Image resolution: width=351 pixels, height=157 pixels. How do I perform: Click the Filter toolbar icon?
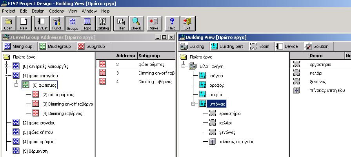click(121, 24)
